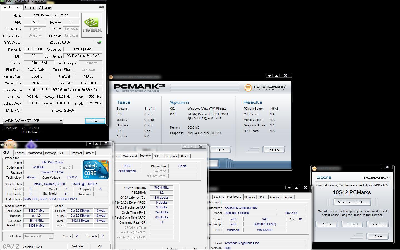
Task: Open the Graphics tab in front CPU-Z window
Action: click(76, 153)
